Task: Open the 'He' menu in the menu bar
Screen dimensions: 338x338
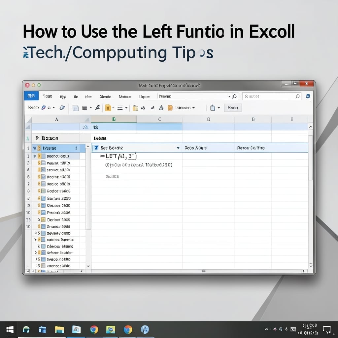Action: coord(76,97)
